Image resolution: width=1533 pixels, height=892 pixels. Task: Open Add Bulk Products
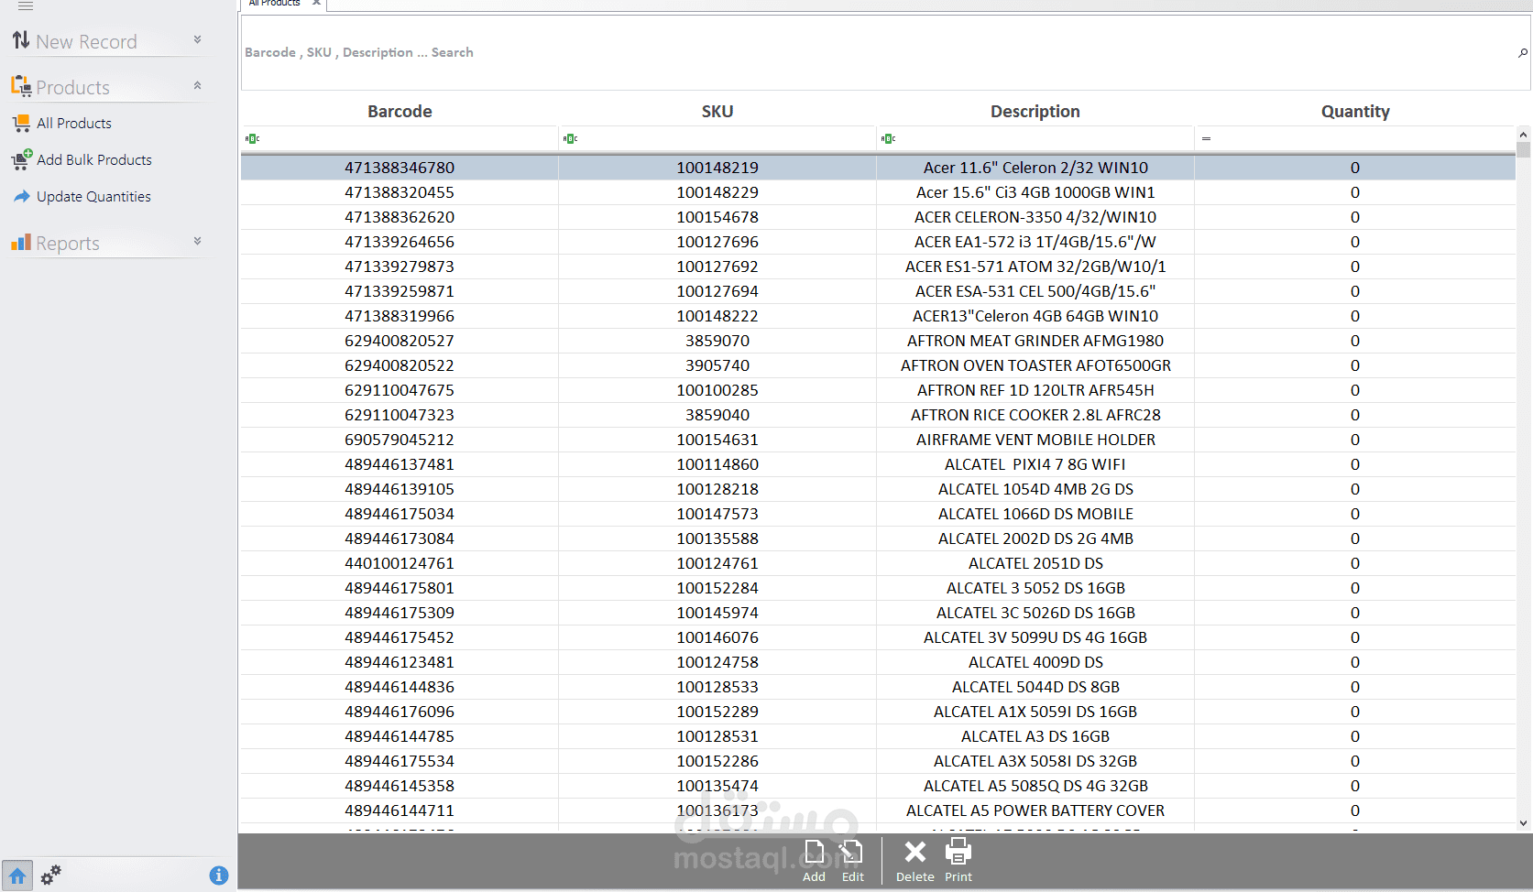point(94,160)
